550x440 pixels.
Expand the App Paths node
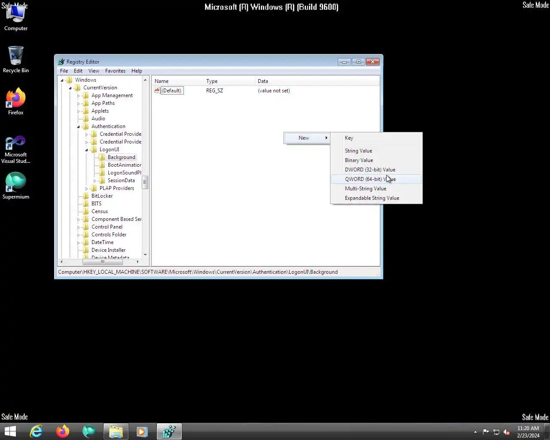78,104
